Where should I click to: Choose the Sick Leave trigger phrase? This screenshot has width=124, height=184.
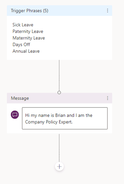(23, 25)
